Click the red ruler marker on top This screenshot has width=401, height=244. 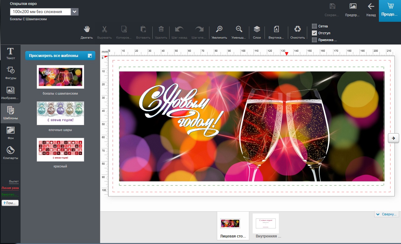287,54
